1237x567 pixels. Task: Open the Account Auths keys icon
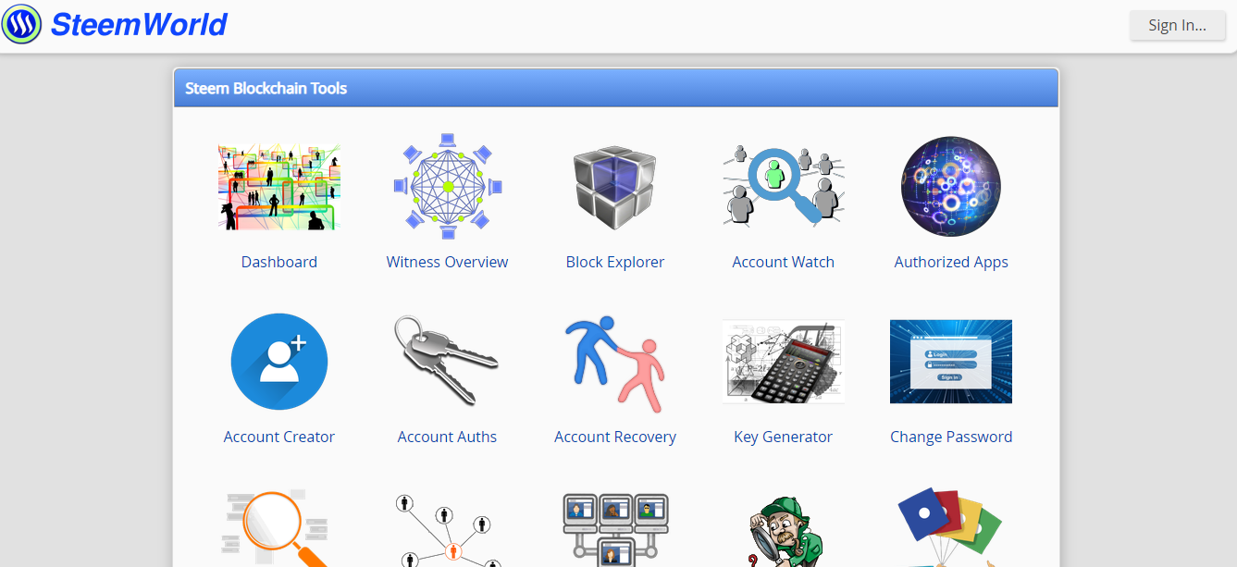point(448,362)
